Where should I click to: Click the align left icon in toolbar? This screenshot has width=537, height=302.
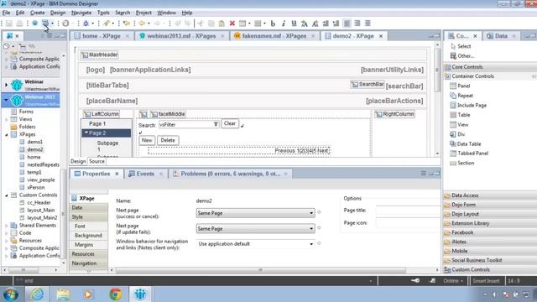[347, 23]
